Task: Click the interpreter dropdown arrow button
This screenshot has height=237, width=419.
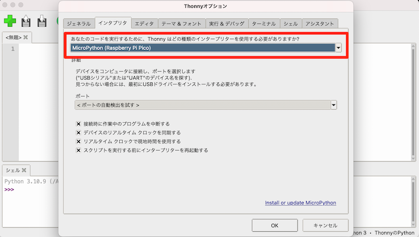Action: click(x=338, y=48)
